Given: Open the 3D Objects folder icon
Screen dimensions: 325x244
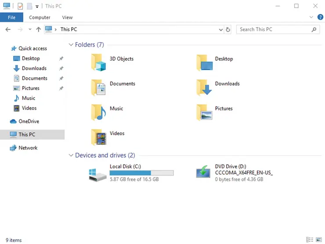Looking at the screenshot, I should (x=99, y=62).
